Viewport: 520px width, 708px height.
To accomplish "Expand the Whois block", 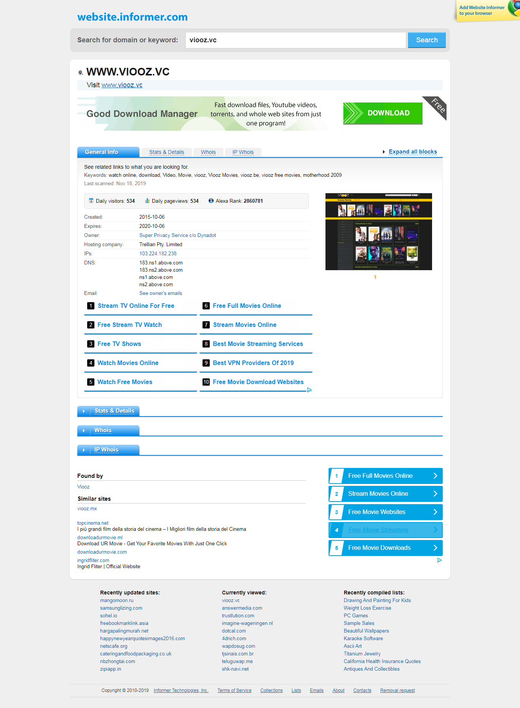I will click(108, 430).
